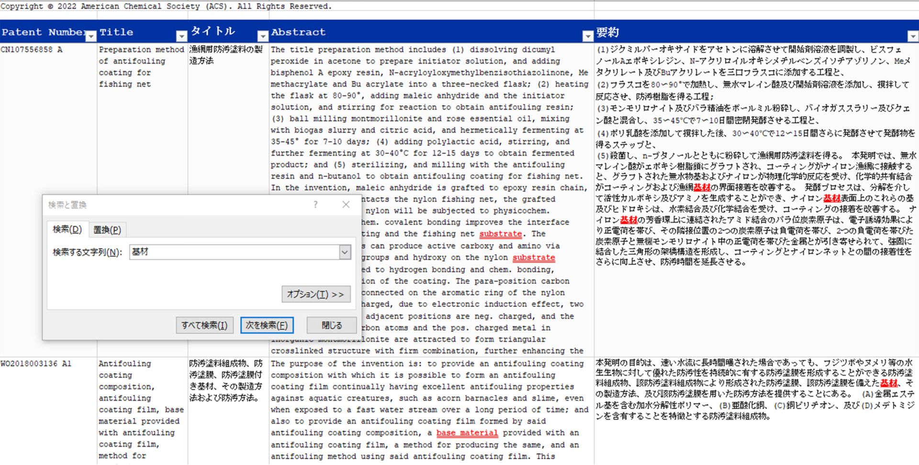The image size is (919, 465).
Task: Select the 'Antifouling coating composition' title cell
Action: pyautogui.click(x=143, y=410)
